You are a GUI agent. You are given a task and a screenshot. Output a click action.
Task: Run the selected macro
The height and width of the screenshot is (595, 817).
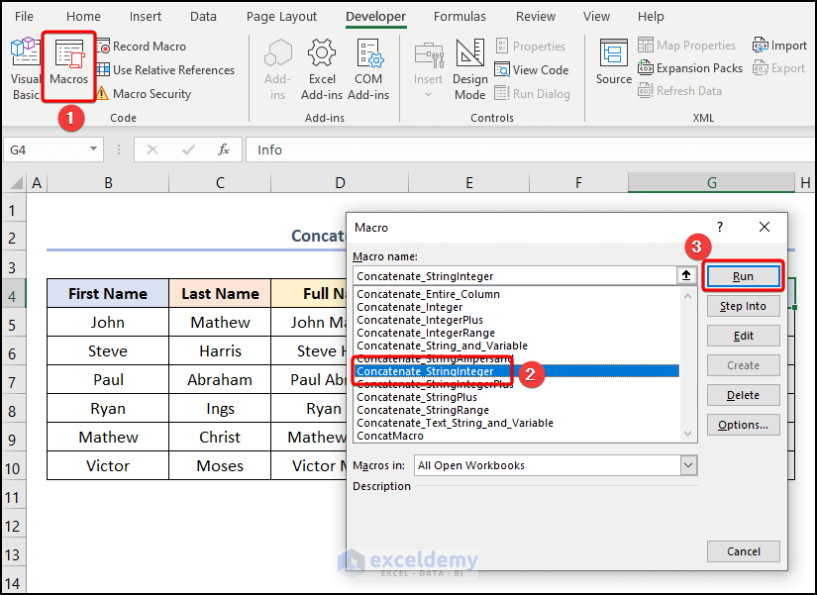(x=743, y=276)
